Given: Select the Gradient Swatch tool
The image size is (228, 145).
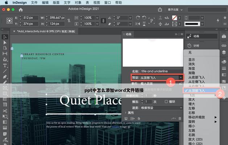Looking at the screenshot, I should click(x=5, y=122).
